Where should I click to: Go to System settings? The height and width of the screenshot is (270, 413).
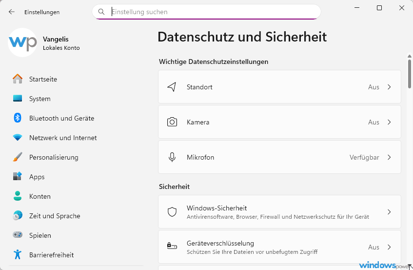(76, 99)
